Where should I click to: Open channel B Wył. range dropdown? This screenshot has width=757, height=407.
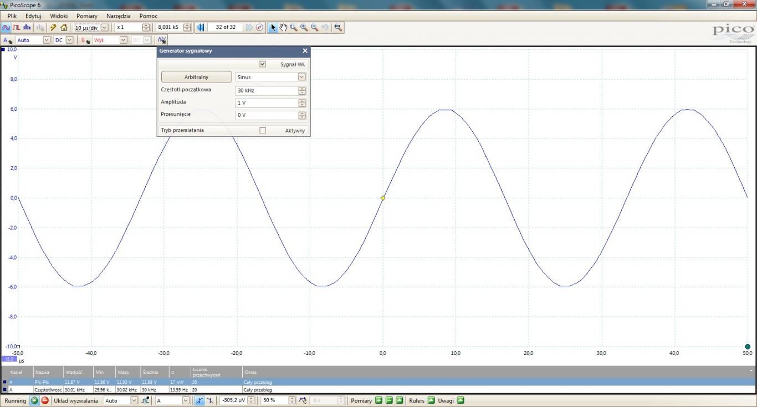pyautogui.click(x=123, y=40)
